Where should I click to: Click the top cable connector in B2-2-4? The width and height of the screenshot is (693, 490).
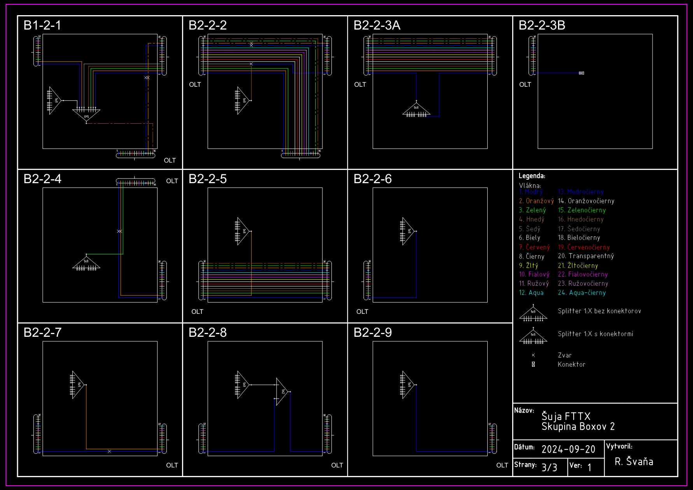click(x=135, y=181)
